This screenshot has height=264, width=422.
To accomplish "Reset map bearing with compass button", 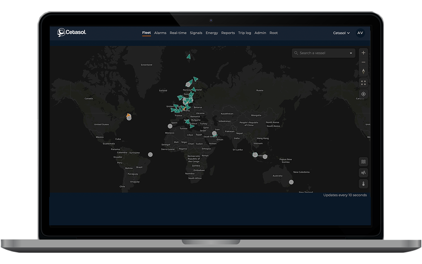I will pyautogui.click(x=363, y=71).
